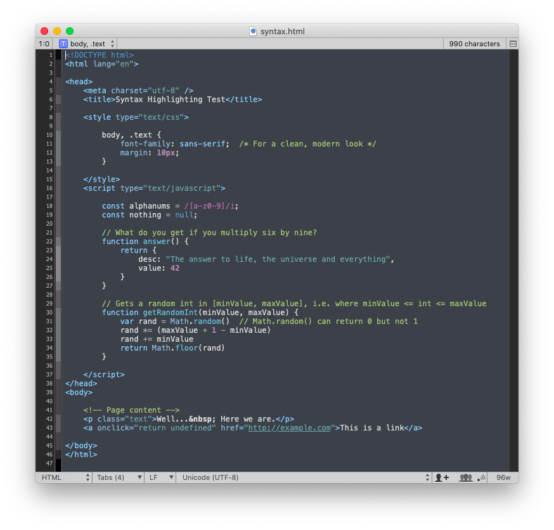Click the closing </script> tag
554x530 pixels.
click(x=104, y=375)
